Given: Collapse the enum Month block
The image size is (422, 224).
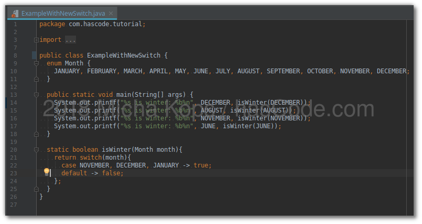Looking at the screenshot, I should point(36,63).
